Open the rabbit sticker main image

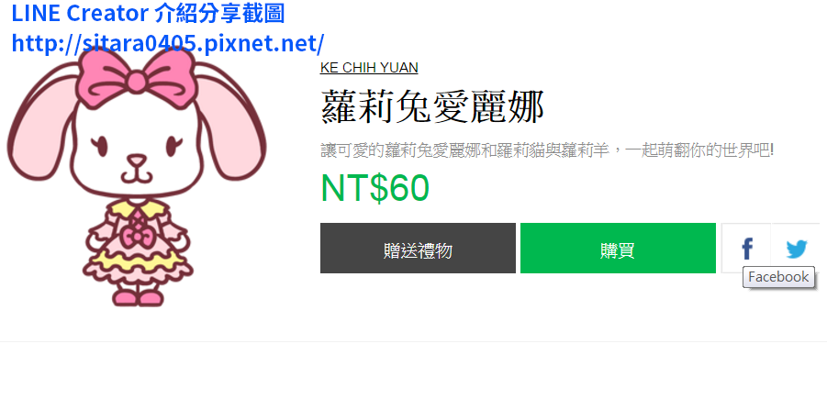click(137, 176)
